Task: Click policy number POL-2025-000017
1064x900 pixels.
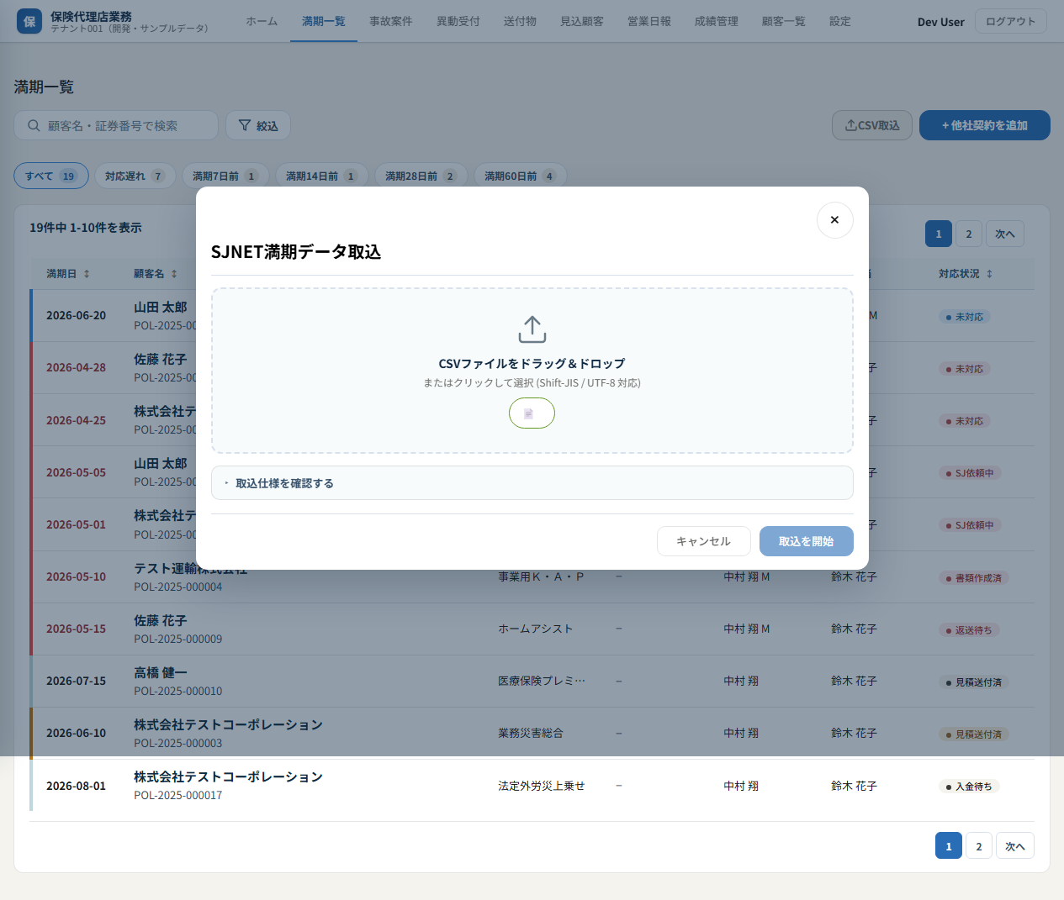Action: tap(178, 795)
